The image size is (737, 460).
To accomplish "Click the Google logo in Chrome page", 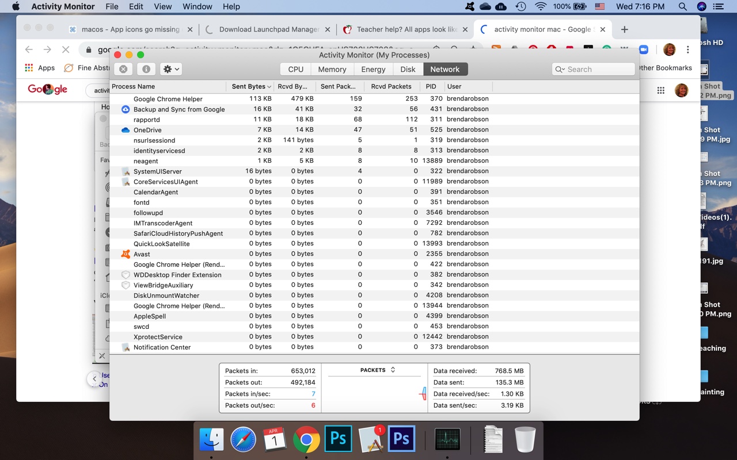I will pyautogui.click(x=48, y=89).
